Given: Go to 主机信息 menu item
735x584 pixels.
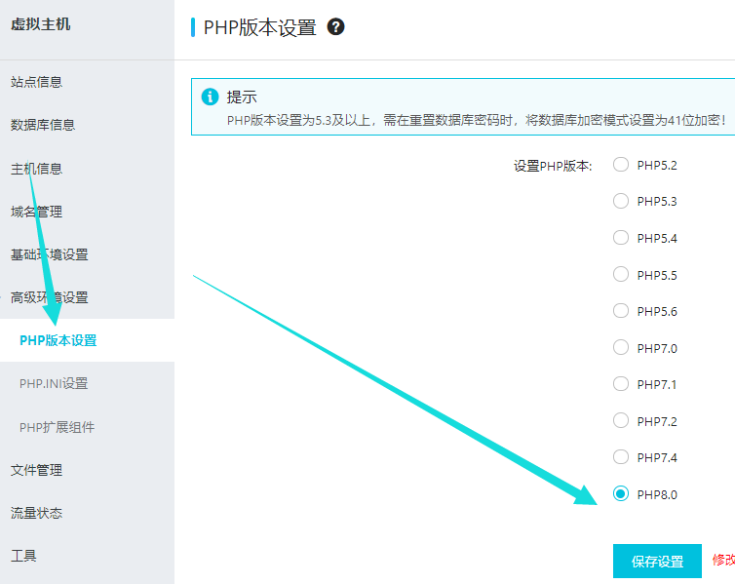Looking at the screenshot, I should (x=36, y=169).
